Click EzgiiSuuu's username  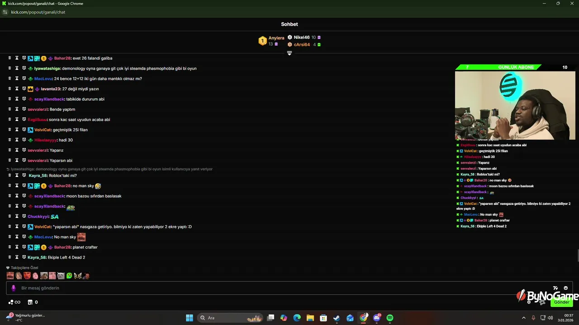pos(37,120)
